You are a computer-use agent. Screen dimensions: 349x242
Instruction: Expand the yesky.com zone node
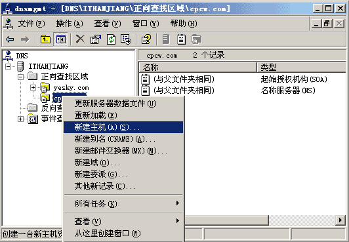[x=33, y=87]
